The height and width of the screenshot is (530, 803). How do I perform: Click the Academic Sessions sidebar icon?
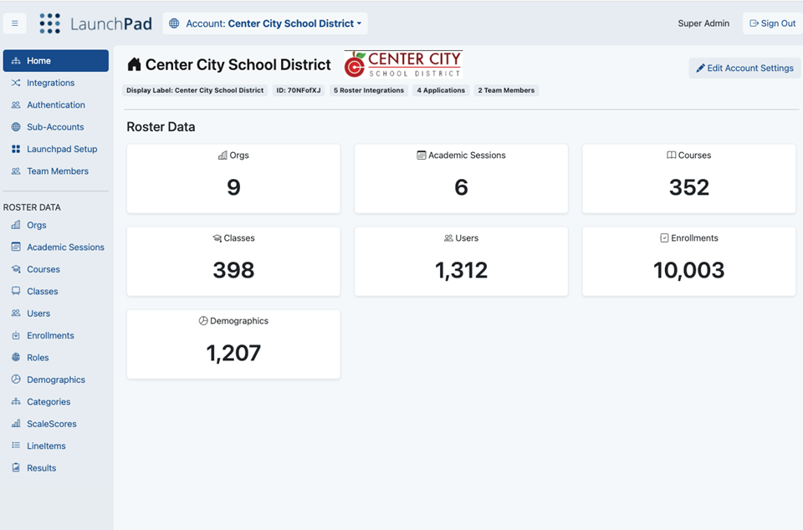pos(16,247)
